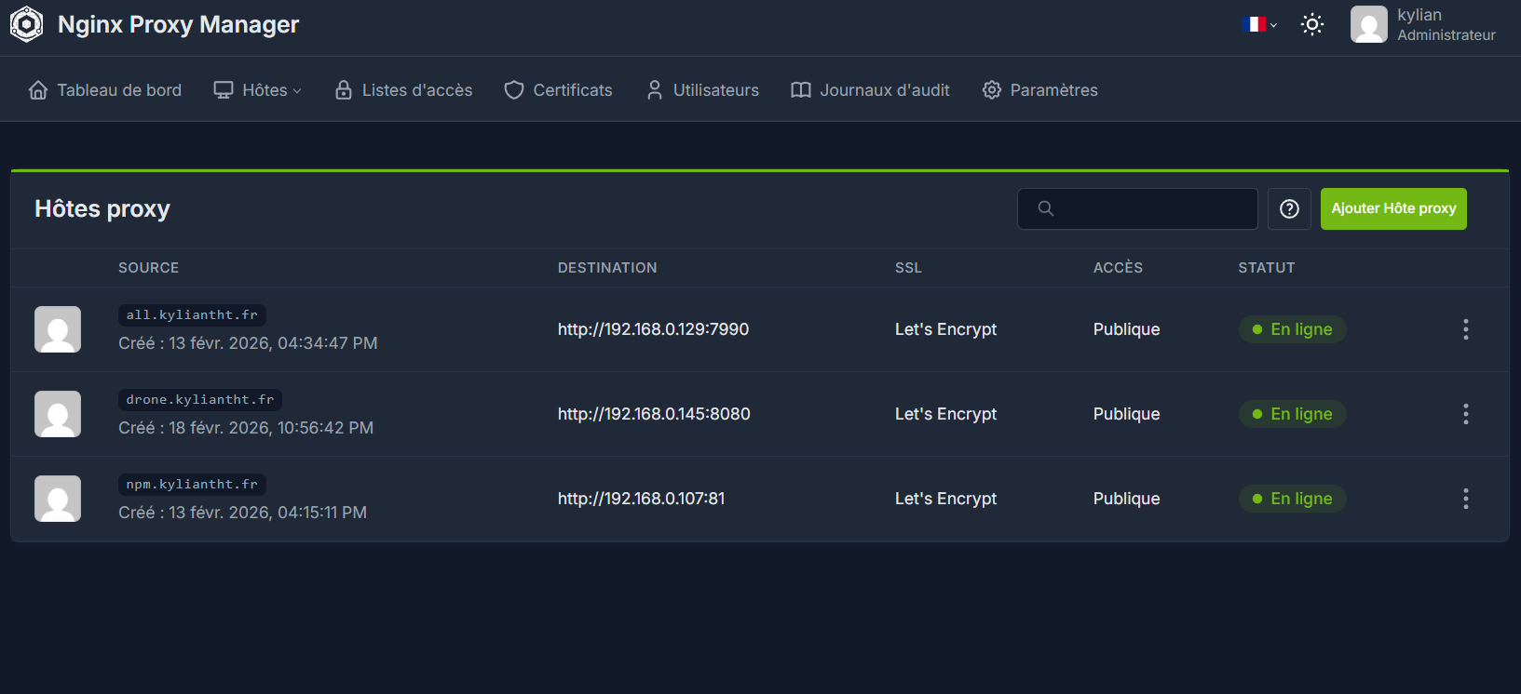
Task: Click the ACCÈS column header
Action: coord(1118,268)
